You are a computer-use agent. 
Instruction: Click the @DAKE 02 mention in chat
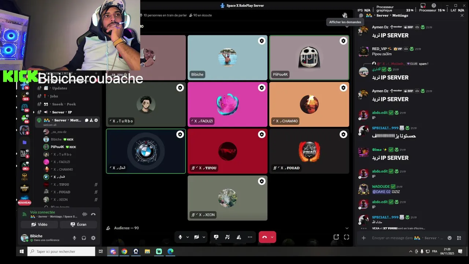(381, 192)
